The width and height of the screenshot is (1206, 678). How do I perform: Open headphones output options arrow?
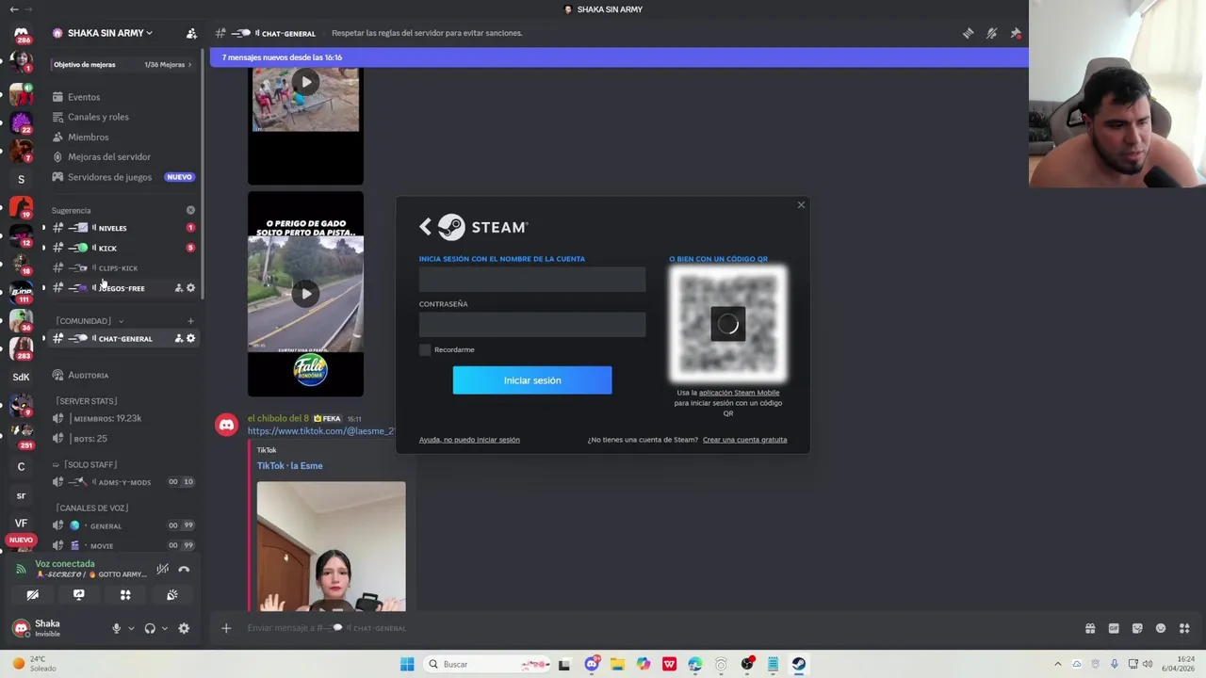164,628
